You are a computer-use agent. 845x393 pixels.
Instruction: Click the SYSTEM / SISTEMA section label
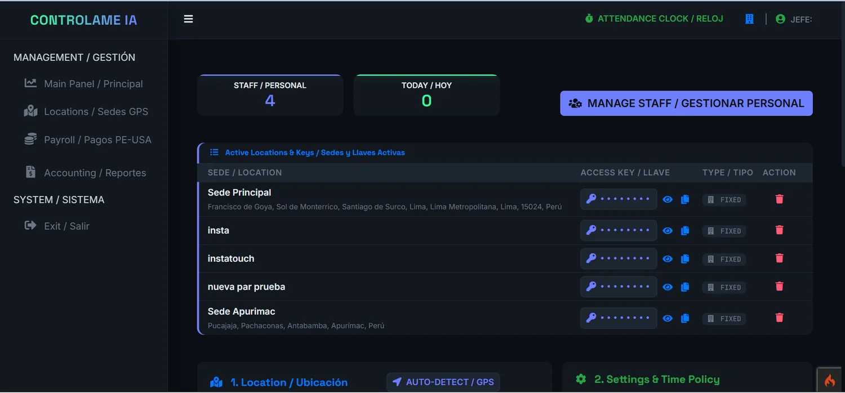[59, 200]
